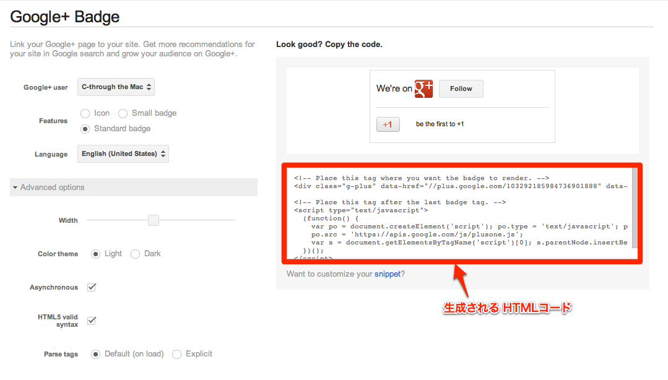Image resolution: width=668 pixels, height=380 pixels.
Task: Click the +1 button in badge preview
Action: (388, 124)
